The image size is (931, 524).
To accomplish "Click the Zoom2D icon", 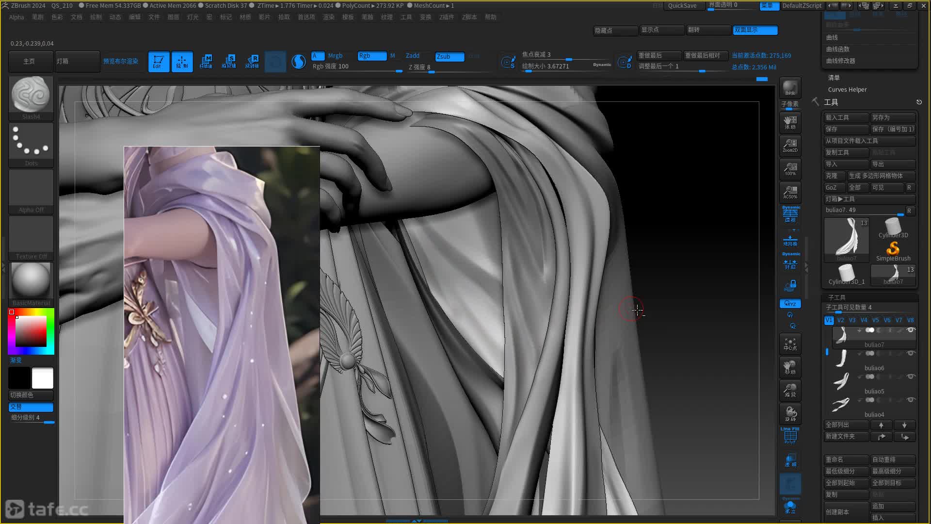I will point(790,146).
